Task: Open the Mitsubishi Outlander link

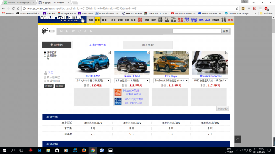Action: [210, 76]
